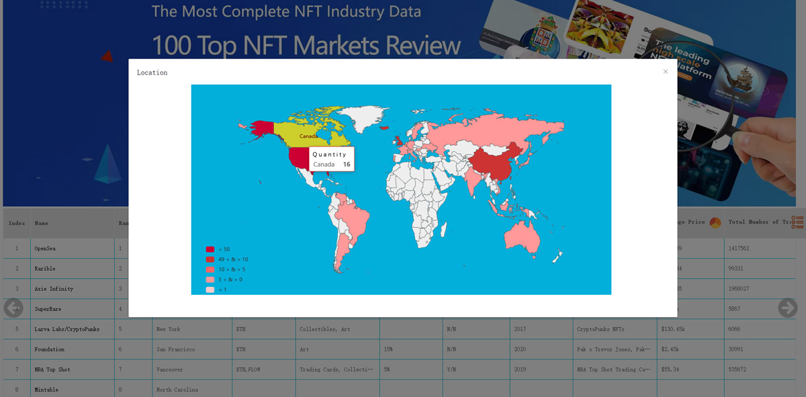Toggle the '49 < & > 10' legend swatch

tap(210, 259)
